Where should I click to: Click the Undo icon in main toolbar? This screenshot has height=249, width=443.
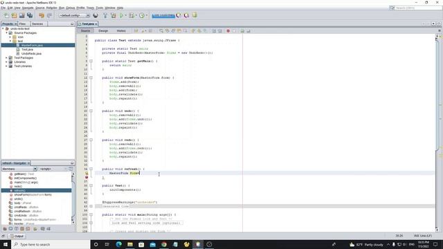(42, 15)
